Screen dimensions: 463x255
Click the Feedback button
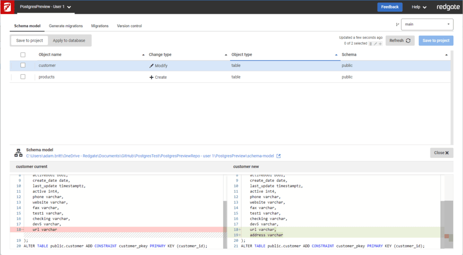tap(390, 7)
